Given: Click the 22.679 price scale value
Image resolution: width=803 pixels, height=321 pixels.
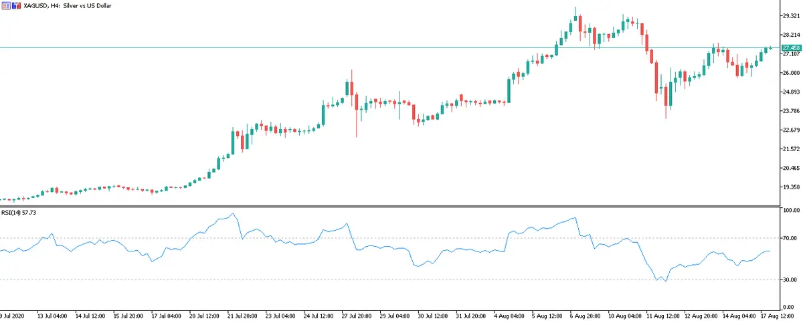Looking at the screenshot, I should coord(792,130).
